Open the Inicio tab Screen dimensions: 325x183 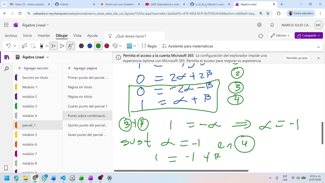pyautogui.click(x=27, y=36)
